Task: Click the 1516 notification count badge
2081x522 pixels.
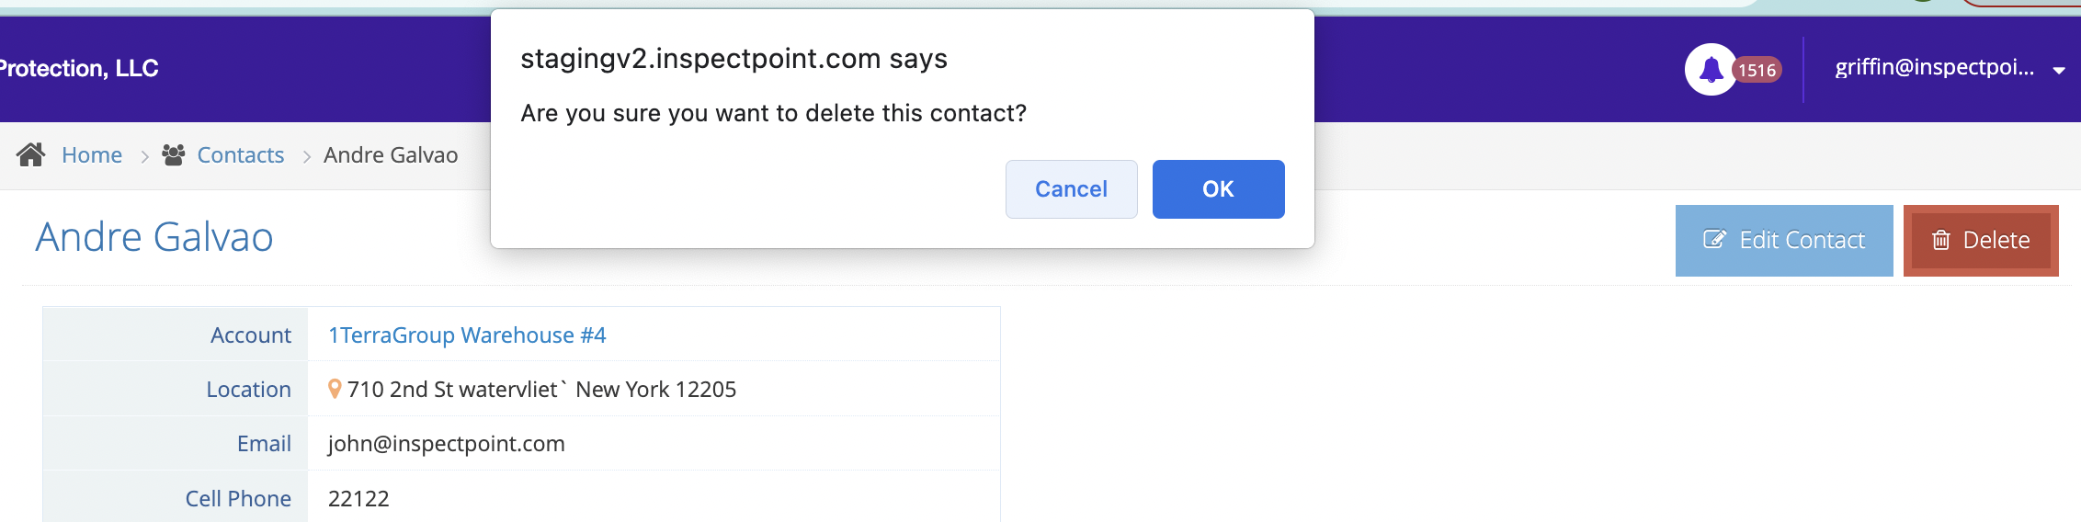Action: [x=1757, y=70]
